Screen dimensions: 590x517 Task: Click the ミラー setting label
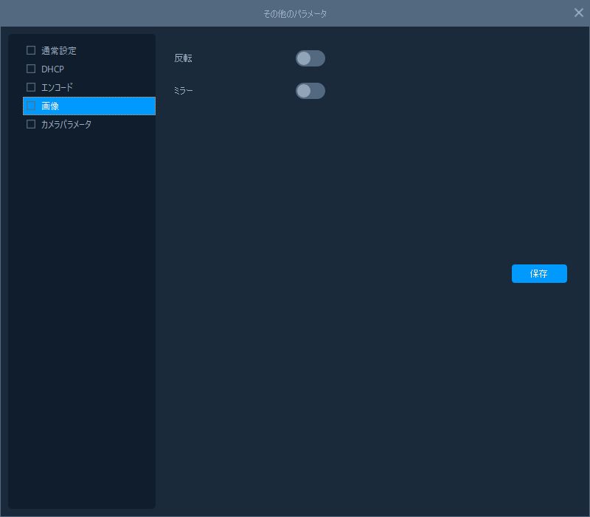[x=183, y=91]
